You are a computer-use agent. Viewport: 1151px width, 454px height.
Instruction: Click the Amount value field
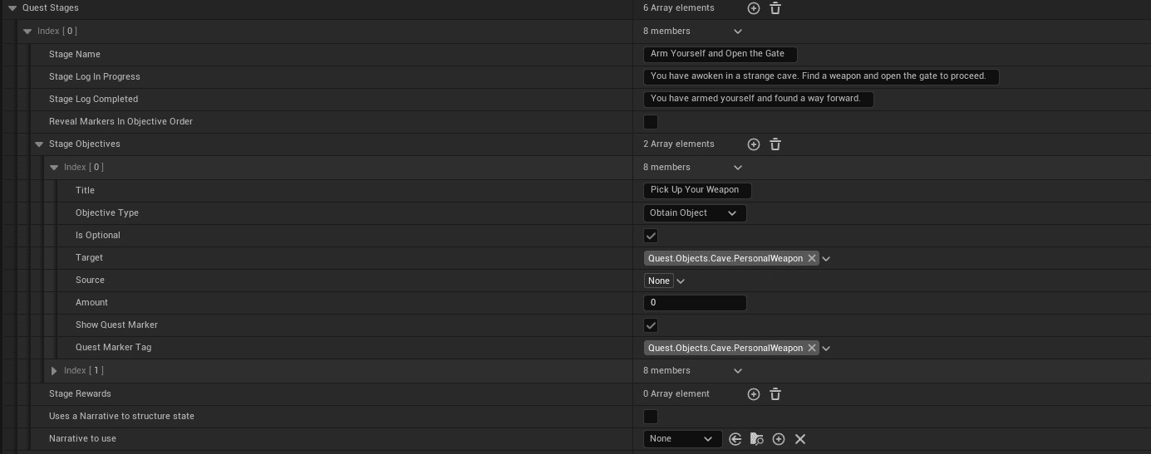[x=695, y=303]
